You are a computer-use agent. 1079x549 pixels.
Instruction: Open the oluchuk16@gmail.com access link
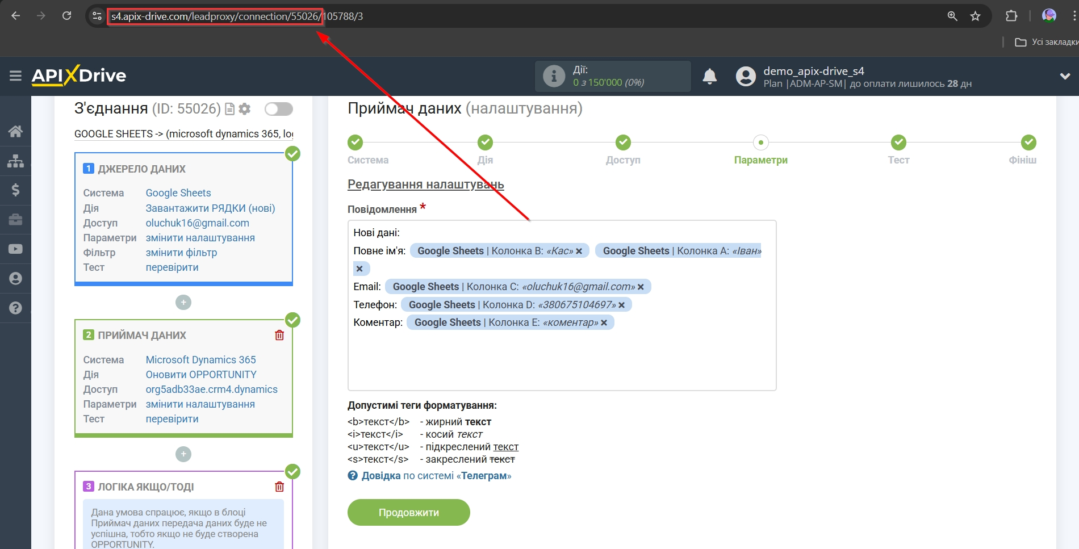pyautogui.click(x=198, y=223)
